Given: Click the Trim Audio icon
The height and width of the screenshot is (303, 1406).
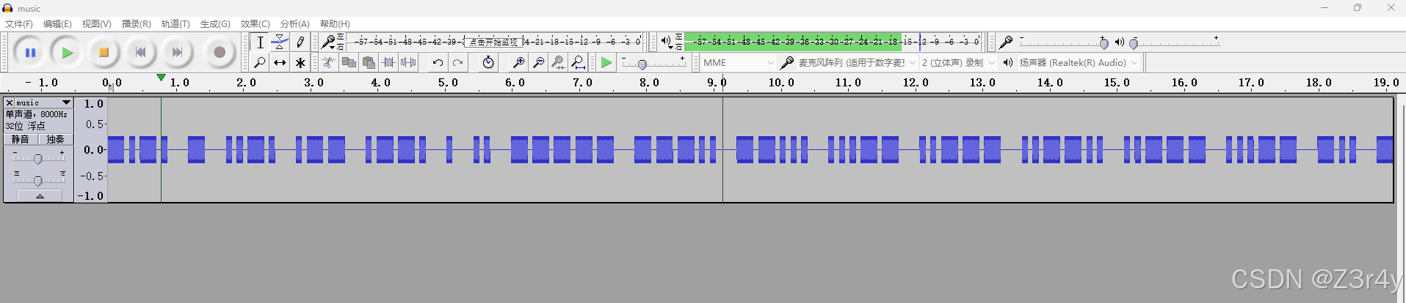Looking at the screenshot, I should coord(388,63).
